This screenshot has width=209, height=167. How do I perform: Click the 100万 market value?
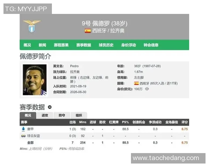tap(138, 89)
